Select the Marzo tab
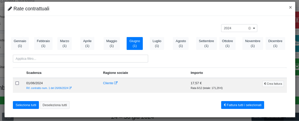The height and width of the screenshot is (121, 299). pyautogui.click(x=64, y=43)
